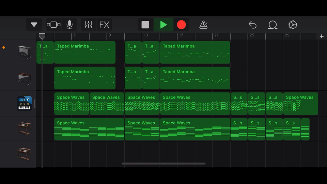This screenshot has height=184, width=327.
Task: Select synth track Space Waves region at bar 29
Action: tap(300, 104)
